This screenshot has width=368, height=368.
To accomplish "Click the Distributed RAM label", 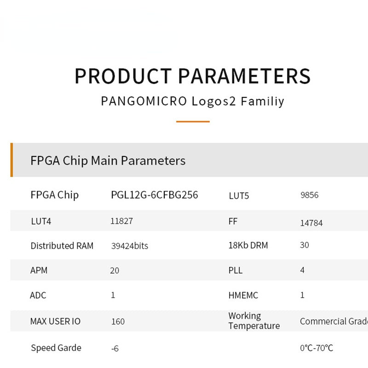I will [x=62, y=246].
